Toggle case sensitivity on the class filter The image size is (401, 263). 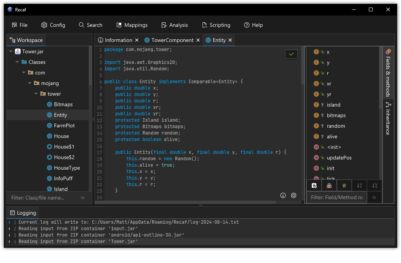tap(83, 197)
